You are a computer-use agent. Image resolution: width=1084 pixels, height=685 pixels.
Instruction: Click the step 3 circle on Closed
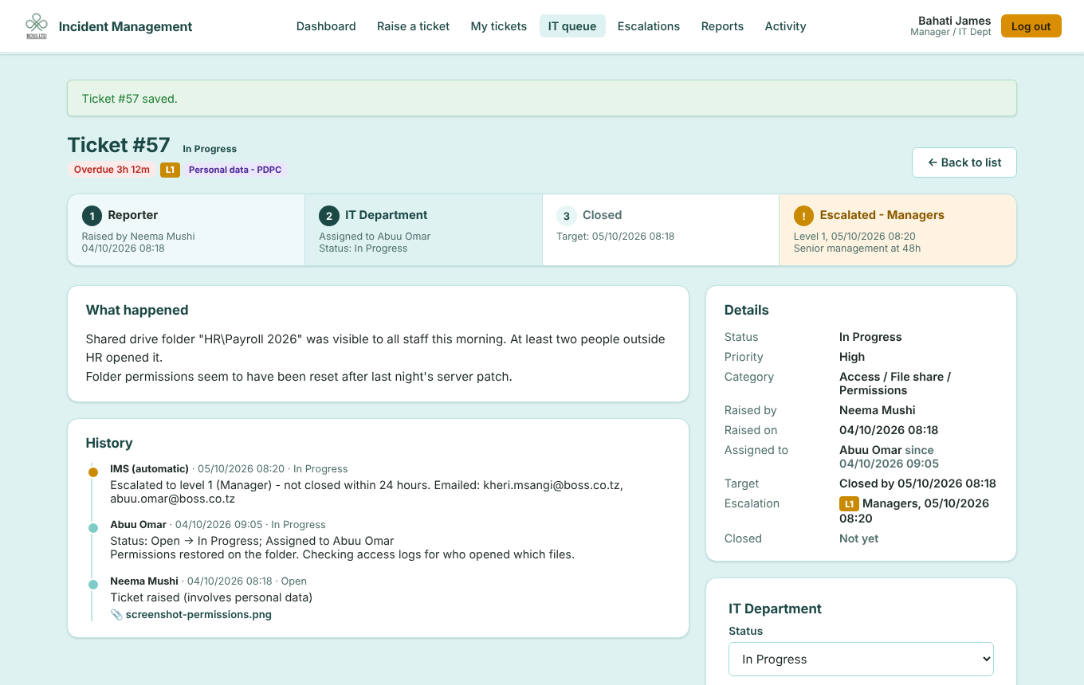pyautogui.click(x=567, y=216)
